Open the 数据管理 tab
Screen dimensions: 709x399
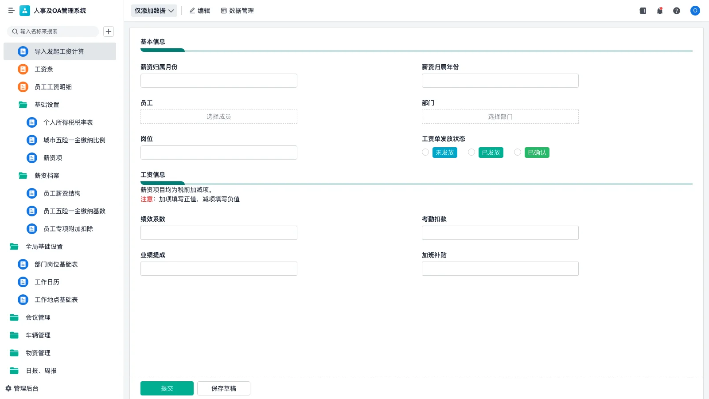tap(237, 11)
